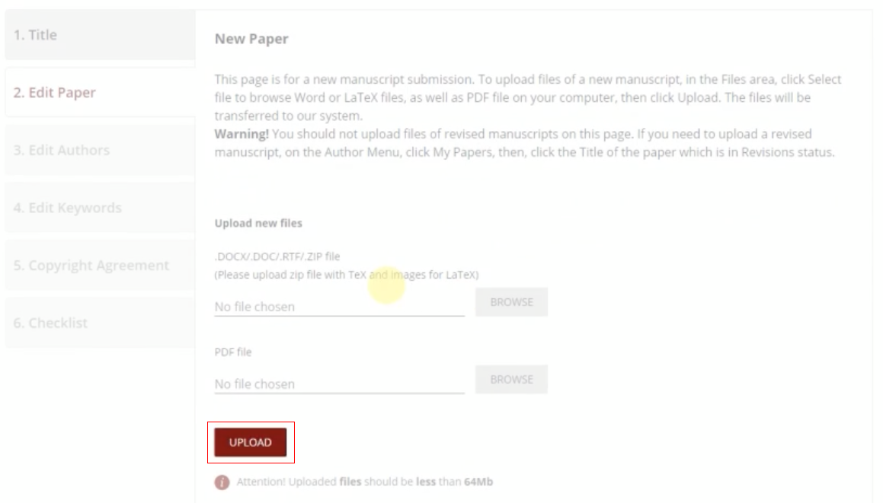Select the 2. Edit Paper step
This screenshot has width=883, height=503.
point(101,92)
